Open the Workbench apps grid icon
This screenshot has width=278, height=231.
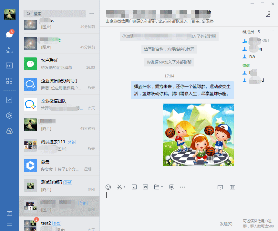9,81
